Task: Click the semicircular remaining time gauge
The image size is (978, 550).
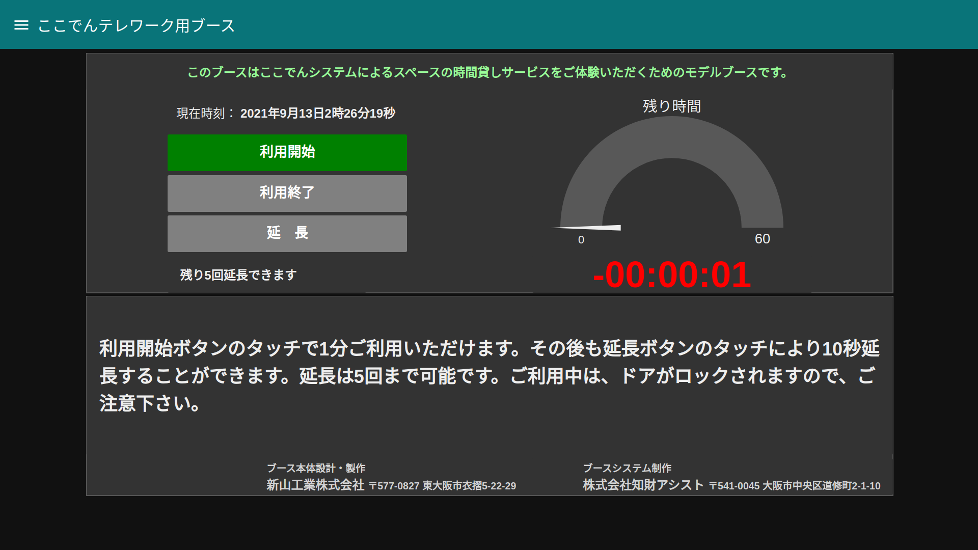Action: (671, 137)
